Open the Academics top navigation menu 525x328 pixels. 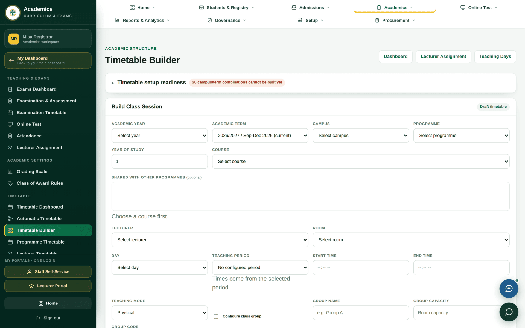pos(395,8)
